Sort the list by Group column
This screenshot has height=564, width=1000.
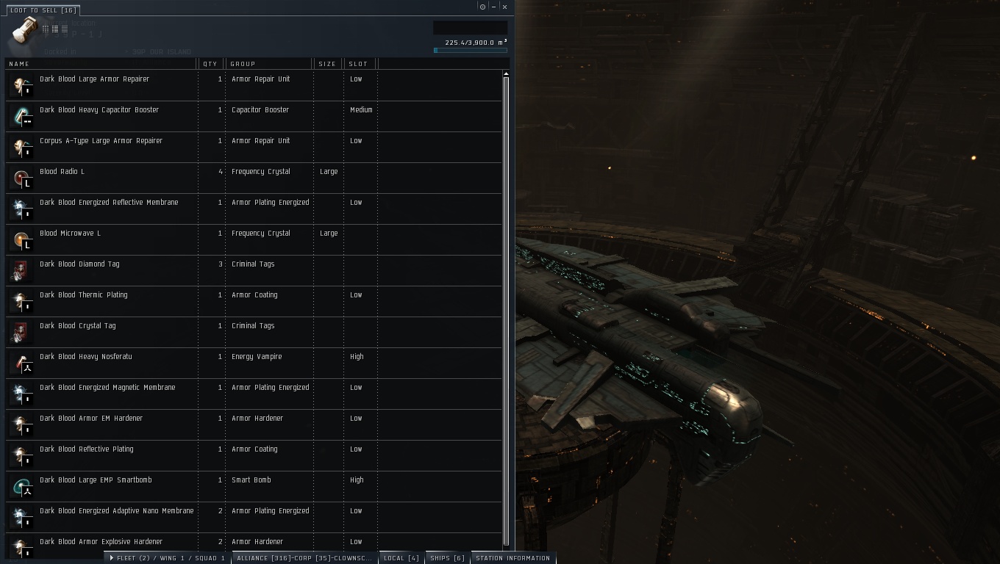[x=269, y=64]
